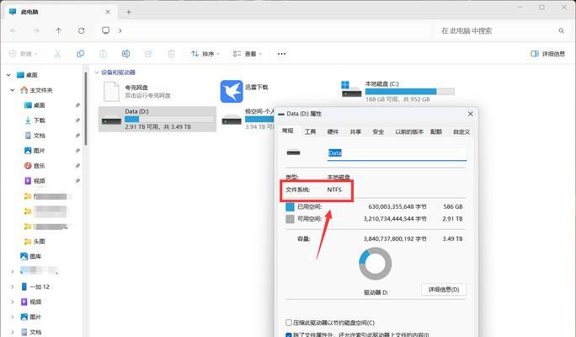Switch to the 硬件 tab
The height and width of the screenshot is (337, 576).
point(333,131)
